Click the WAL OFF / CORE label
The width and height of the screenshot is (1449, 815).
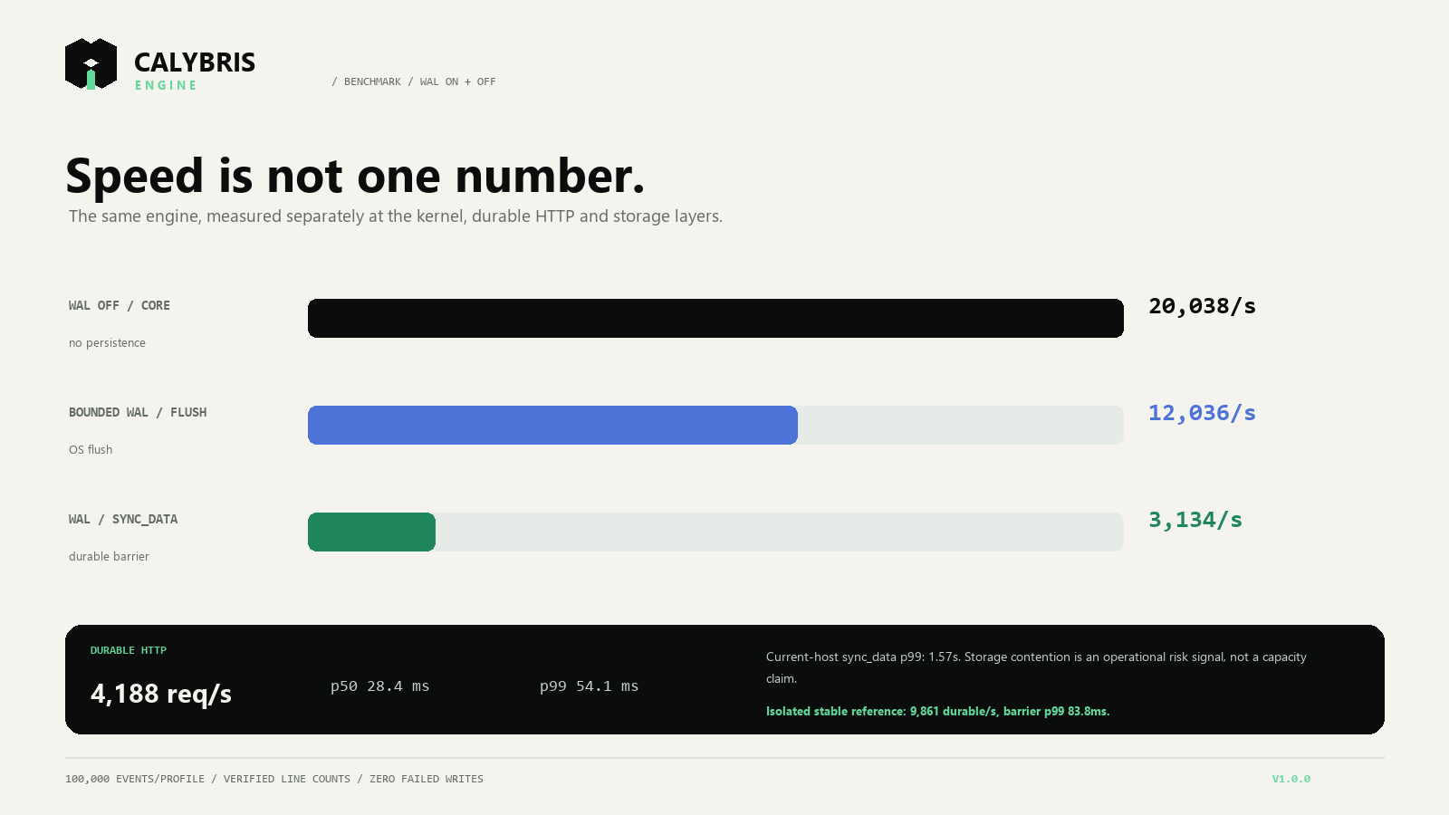tap(120, 306)
